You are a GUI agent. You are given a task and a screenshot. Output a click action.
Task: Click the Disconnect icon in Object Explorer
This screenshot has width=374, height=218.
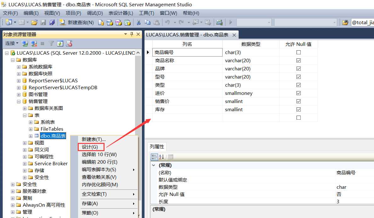(34, 44)
